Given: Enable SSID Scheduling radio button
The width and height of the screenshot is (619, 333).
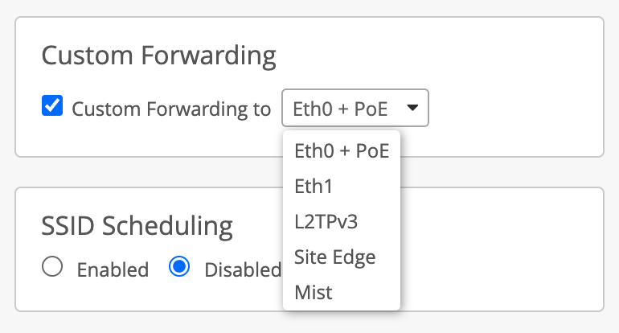Looking at the screenshot, I should coord(52,268).
